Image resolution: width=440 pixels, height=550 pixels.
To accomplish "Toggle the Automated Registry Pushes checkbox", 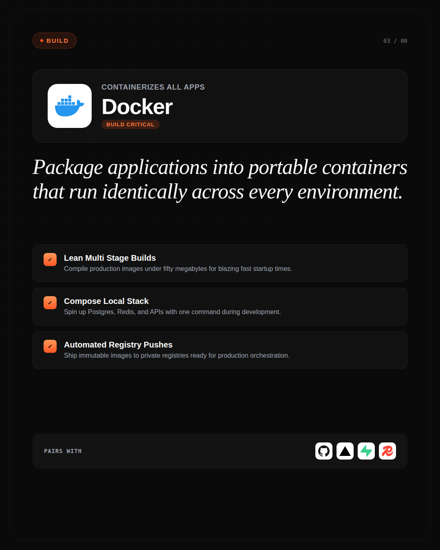I will pos(50,346).
